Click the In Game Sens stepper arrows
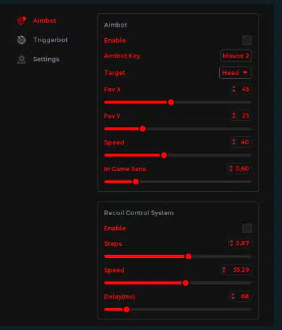 231,168
